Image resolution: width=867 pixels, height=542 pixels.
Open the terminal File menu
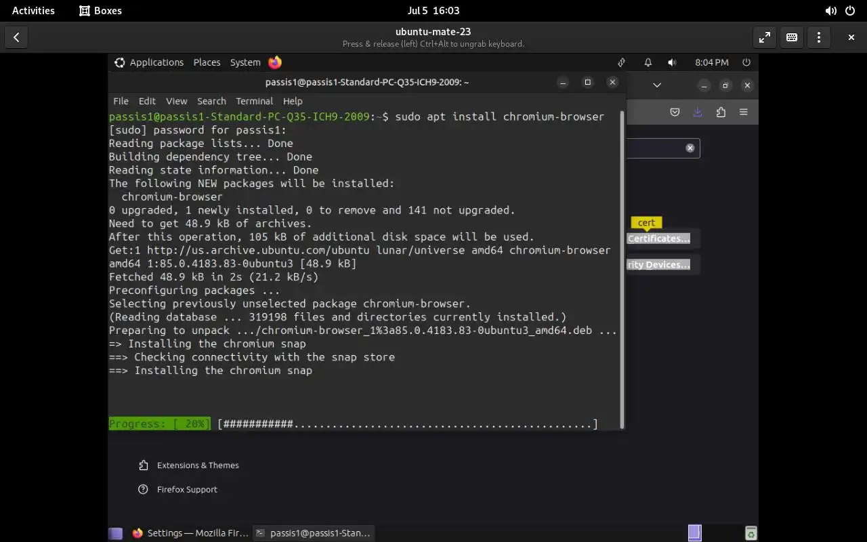121,101
